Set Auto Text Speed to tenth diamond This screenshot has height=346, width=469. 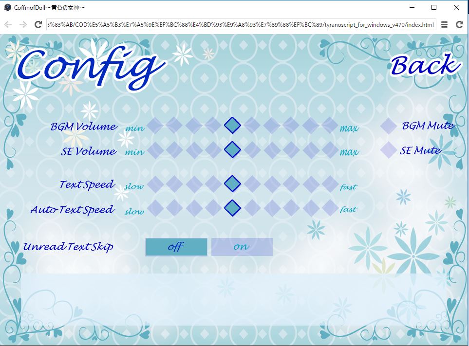tap(330, 208)
